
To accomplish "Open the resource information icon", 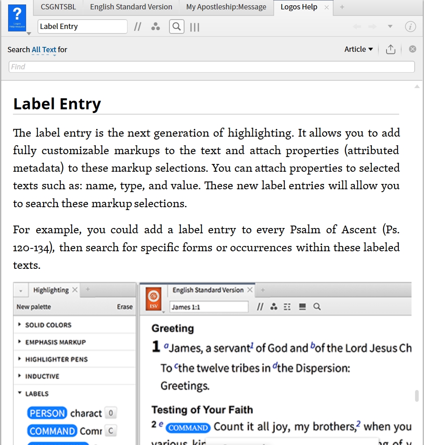I will pos(410,27).
